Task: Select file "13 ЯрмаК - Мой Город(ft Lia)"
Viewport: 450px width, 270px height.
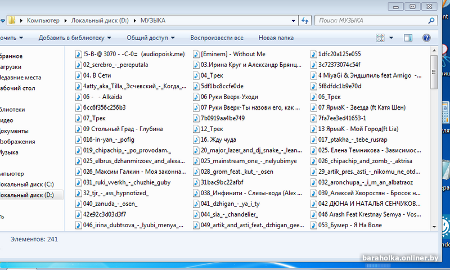Action: 355,129
